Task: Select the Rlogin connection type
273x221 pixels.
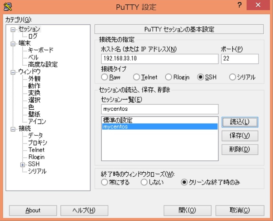Action: click(x=177, y=77)
